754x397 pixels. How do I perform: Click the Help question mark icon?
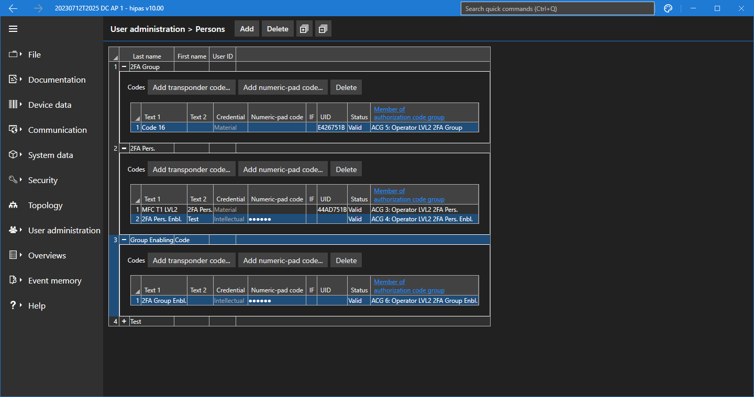point(13,305)
